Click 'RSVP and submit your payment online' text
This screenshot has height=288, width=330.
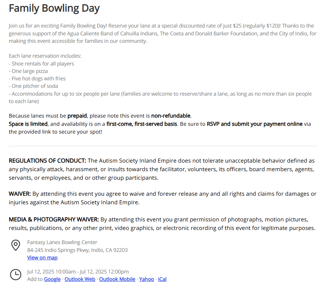pos(255,124)
